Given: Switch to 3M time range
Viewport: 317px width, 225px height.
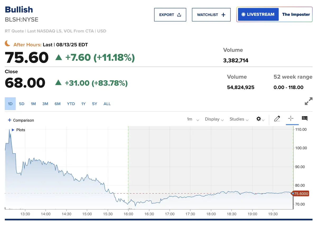Looking at the screenshot, I should click(45, 104).
